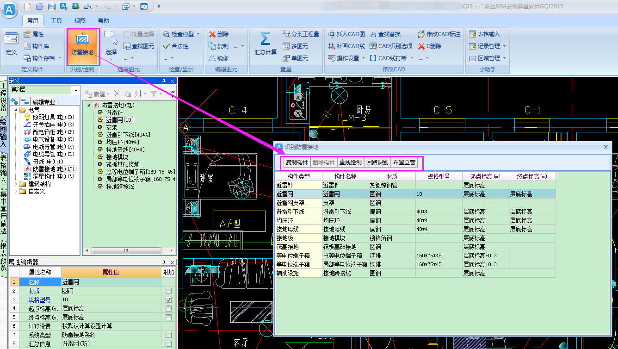The width and height of the screenshot is (618, 349).
Task: Click the Undo arrow icon
Action: click(x=88, y=6)
